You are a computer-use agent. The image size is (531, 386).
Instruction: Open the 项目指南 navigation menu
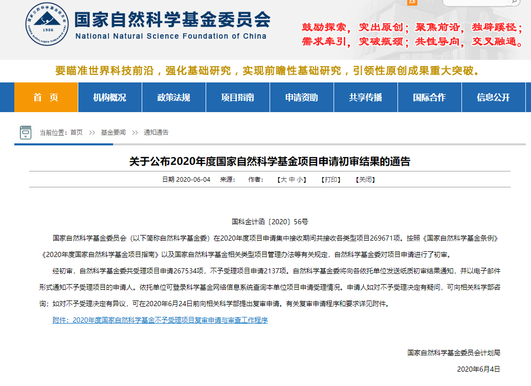238,97
